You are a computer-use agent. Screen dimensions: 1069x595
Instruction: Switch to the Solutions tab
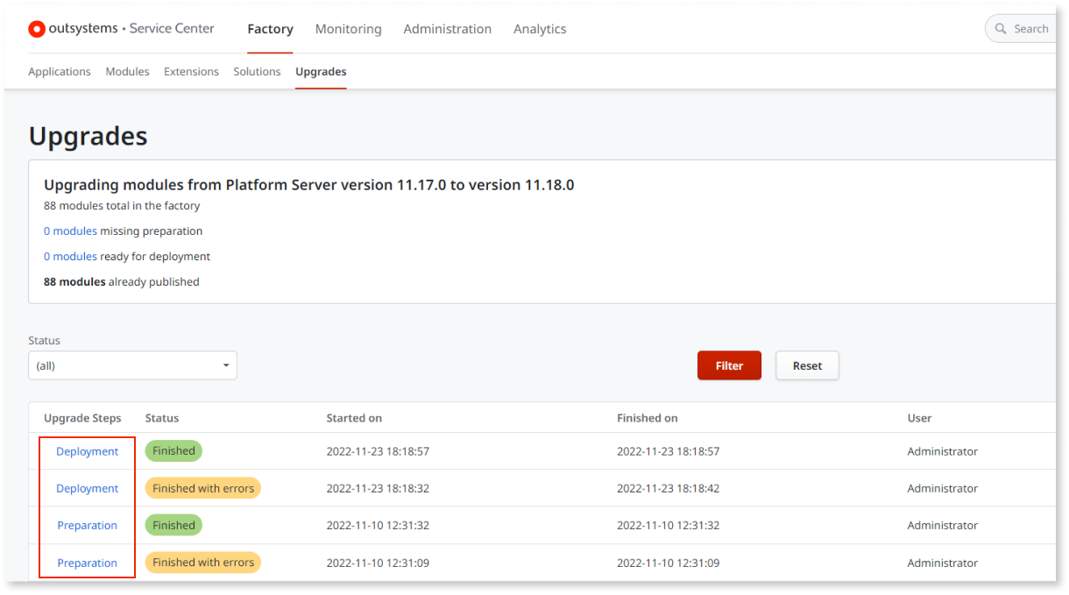(x=257, y=71)
